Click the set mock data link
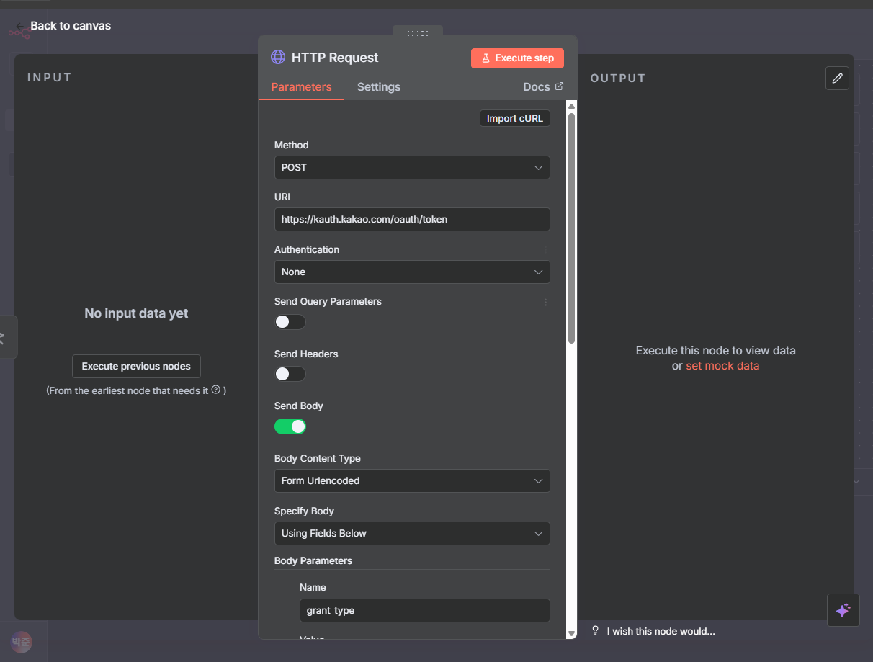 point(722,366)
